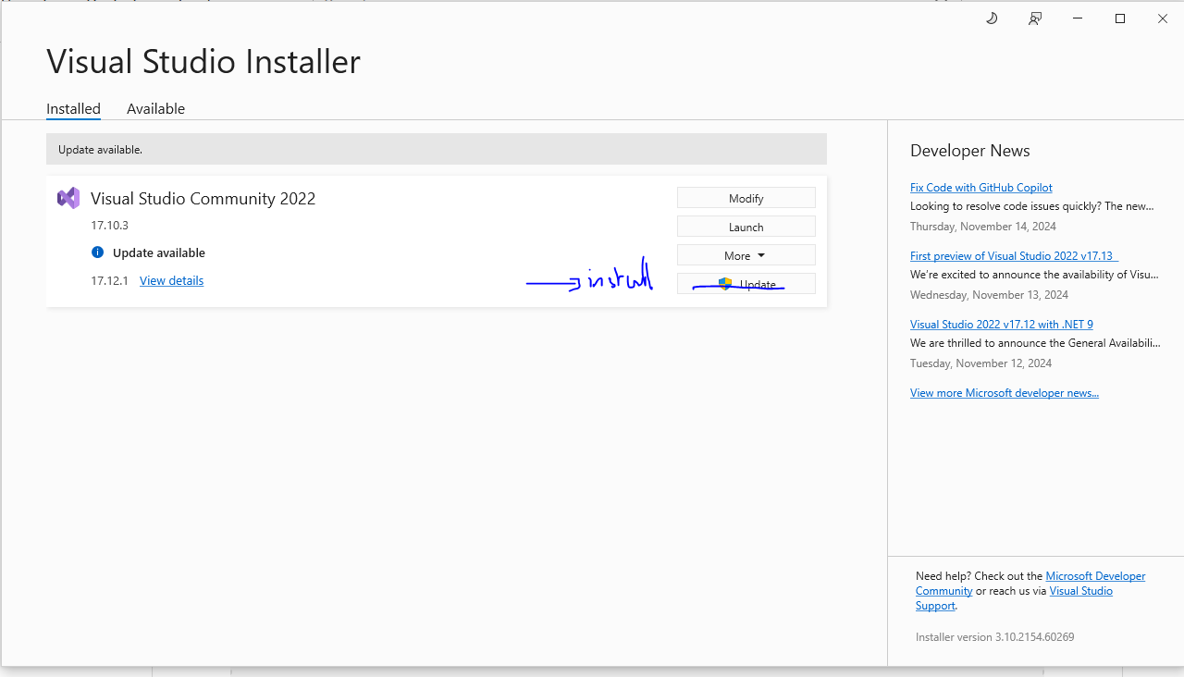Switch to the Available tab

click(155, 108)
